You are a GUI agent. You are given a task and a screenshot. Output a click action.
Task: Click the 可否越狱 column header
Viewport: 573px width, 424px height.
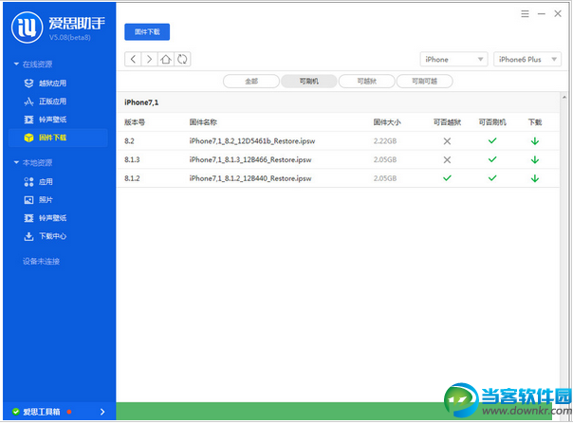447,122
